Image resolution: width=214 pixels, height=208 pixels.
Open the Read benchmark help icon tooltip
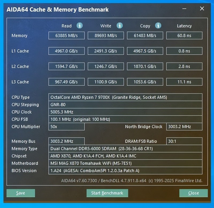[80, 26]
